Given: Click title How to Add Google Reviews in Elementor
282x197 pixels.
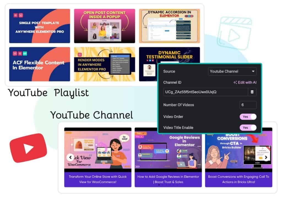Looking at the screenshot, I should click(168, 179).
